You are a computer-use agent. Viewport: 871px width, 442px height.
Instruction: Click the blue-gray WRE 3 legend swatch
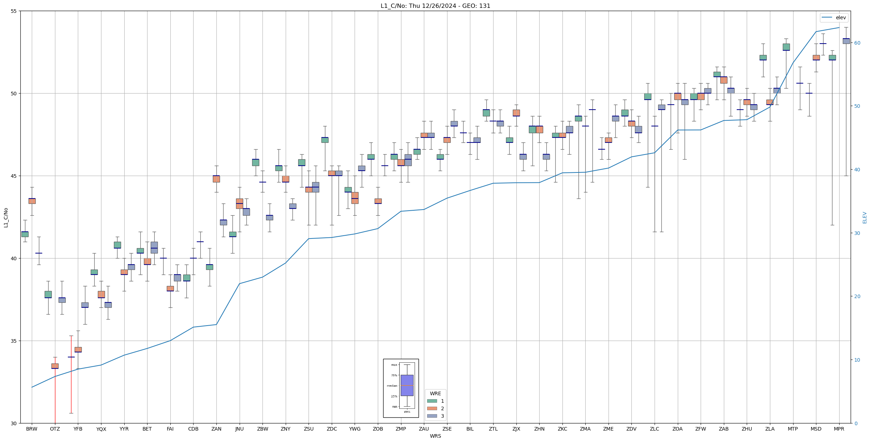[x=432, y=416]
